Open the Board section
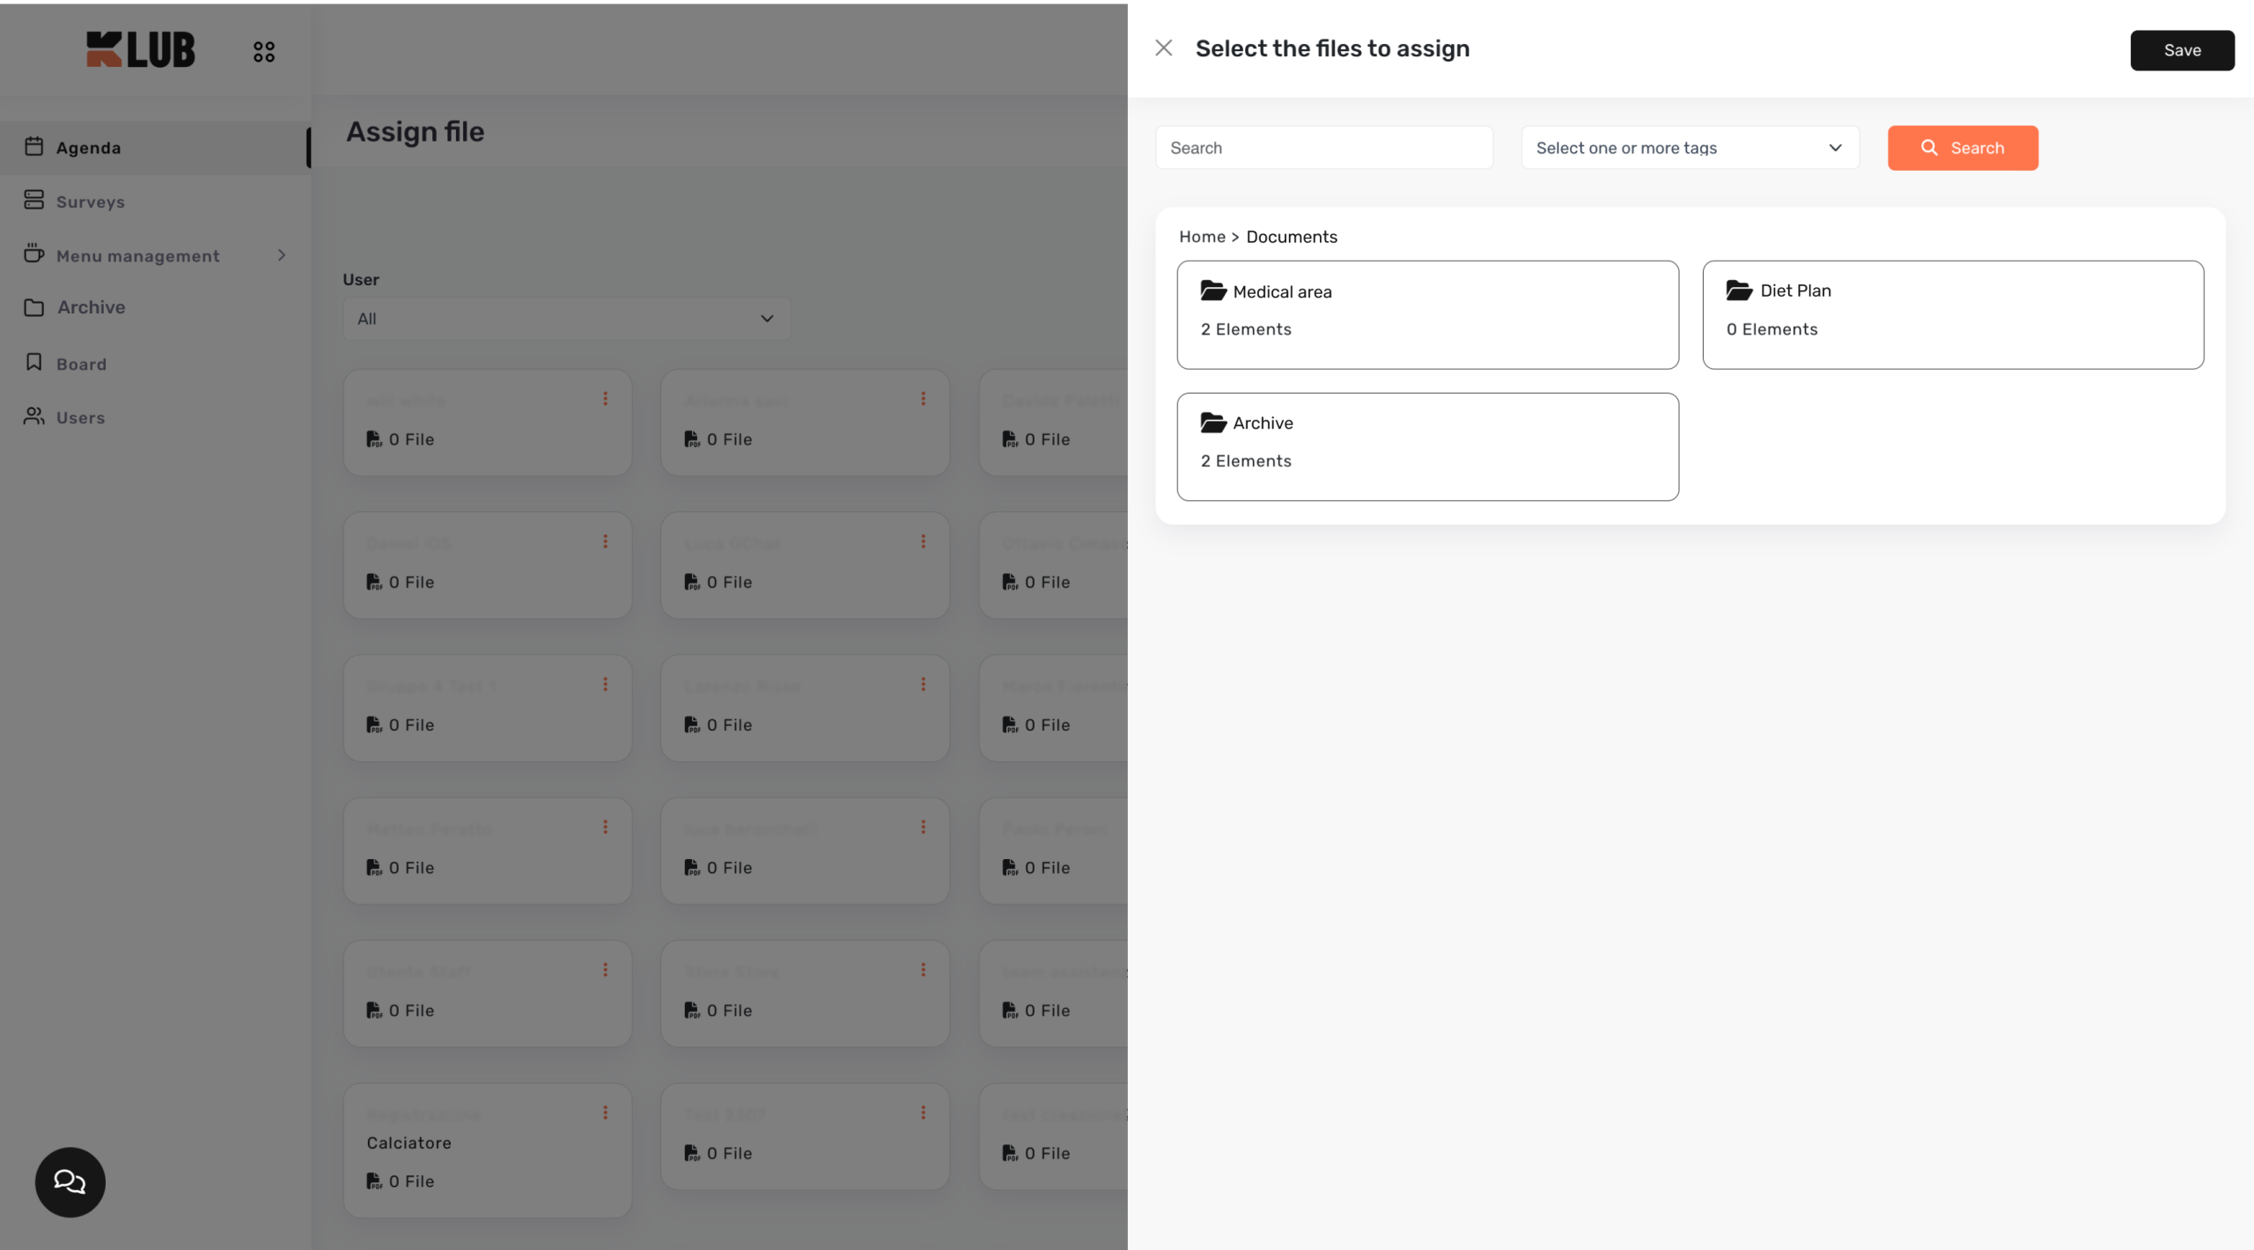Viewport: 2254px width, 1250px height. (x=81, y=364)
